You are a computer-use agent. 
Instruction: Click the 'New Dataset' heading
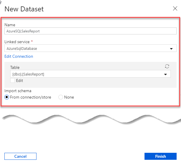(24, 9)
